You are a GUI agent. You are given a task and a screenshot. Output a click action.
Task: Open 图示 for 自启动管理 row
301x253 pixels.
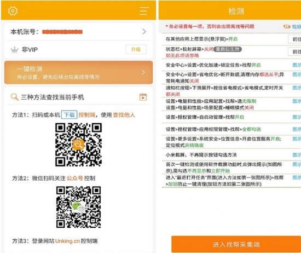[x=297, y=117]
